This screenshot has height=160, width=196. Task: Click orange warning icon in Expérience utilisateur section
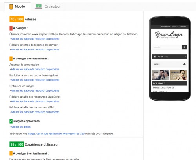coord(11,153)
